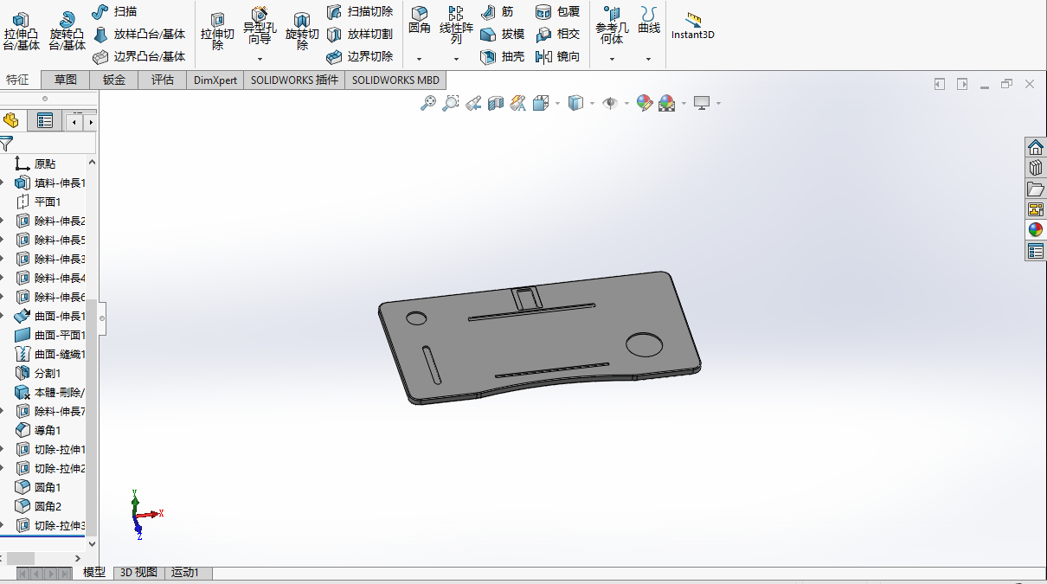
Task: Switch to the 钣金 sheet metal tab
Action: [x=114, y=80]
